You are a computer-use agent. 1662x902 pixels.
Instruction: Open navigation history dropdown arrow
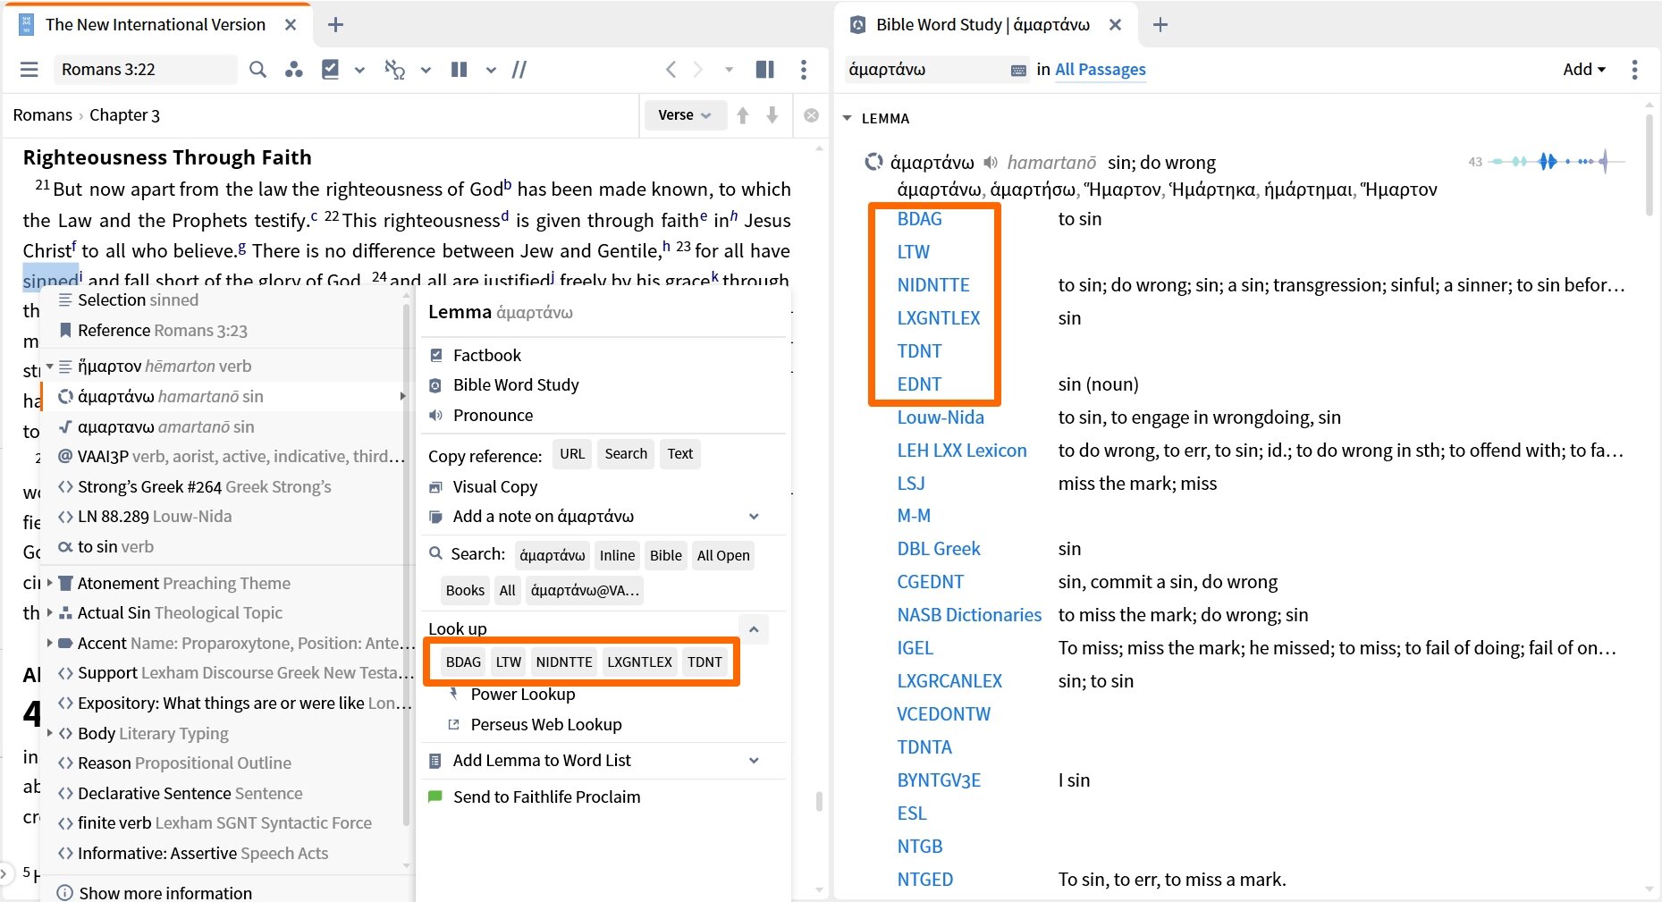(x=729, y=69)
